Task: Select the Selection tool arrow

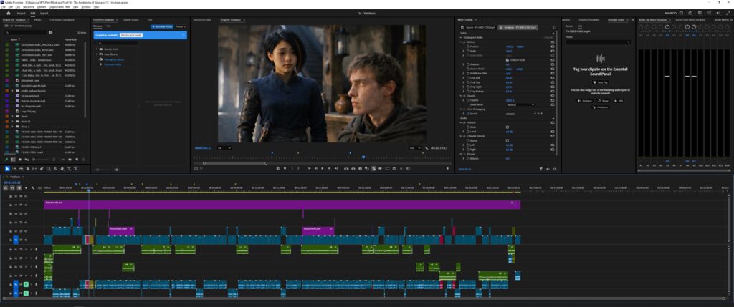Action: click(7, 169)
